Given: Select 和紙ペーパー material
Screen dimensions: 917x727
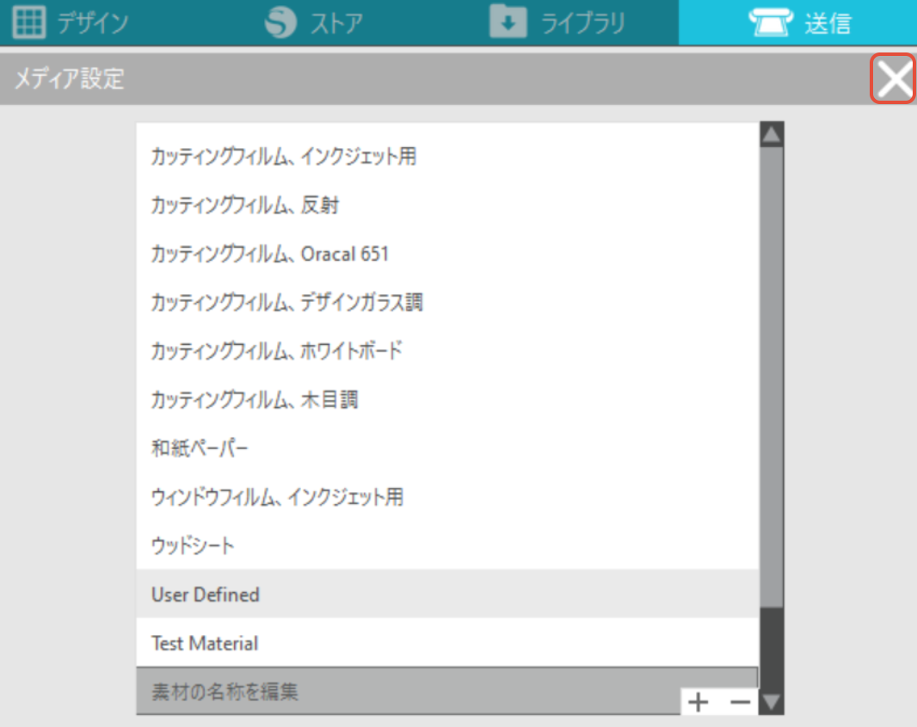Looking at the screenshot, I should pos(447,448).
